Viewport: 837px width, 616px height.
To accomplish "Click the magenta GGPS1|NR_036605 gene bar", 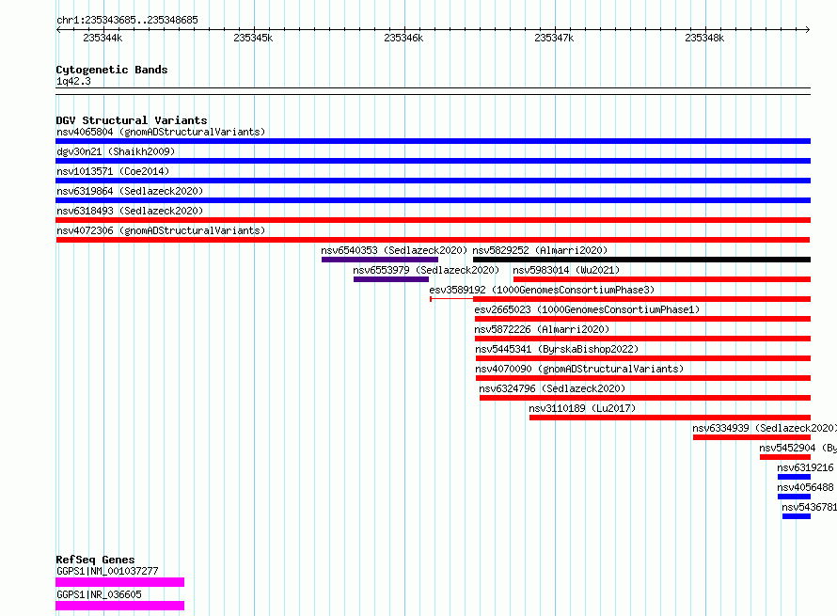I will click(120, 606).
